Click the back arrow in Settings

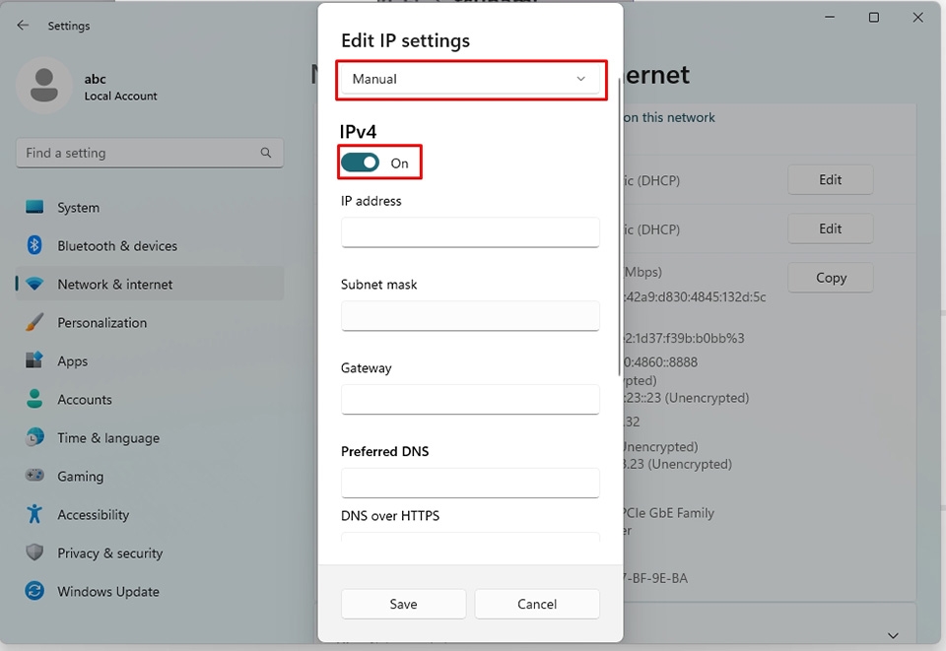click(x=21, y=25)
